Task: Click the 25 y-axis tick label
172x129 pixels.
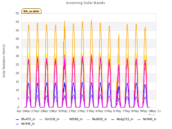Action: click(x=17, y=64)
